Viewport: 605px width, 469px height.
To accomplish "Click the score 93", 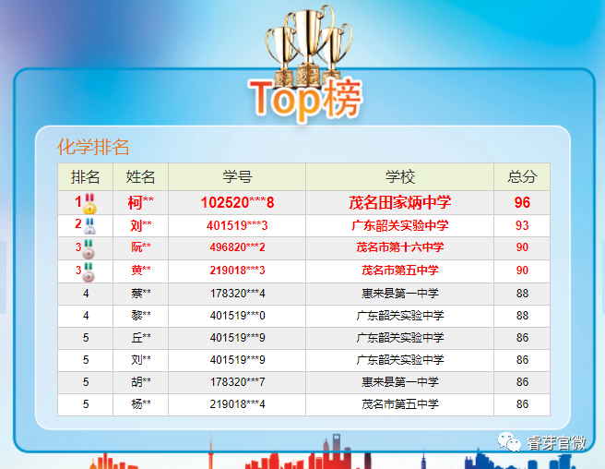I will click(522, 225).
